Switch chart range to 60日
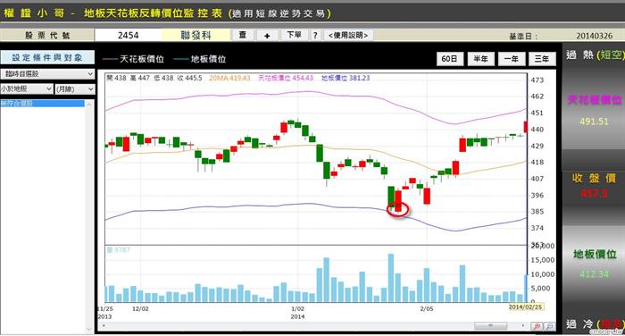Image resolution: width=625 pixels, height=336 pixels. click(450, 59)
